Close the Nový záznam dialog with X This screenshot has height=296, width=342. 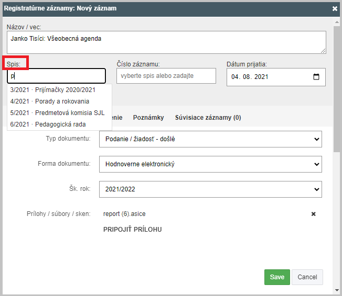tap(335, 8)
